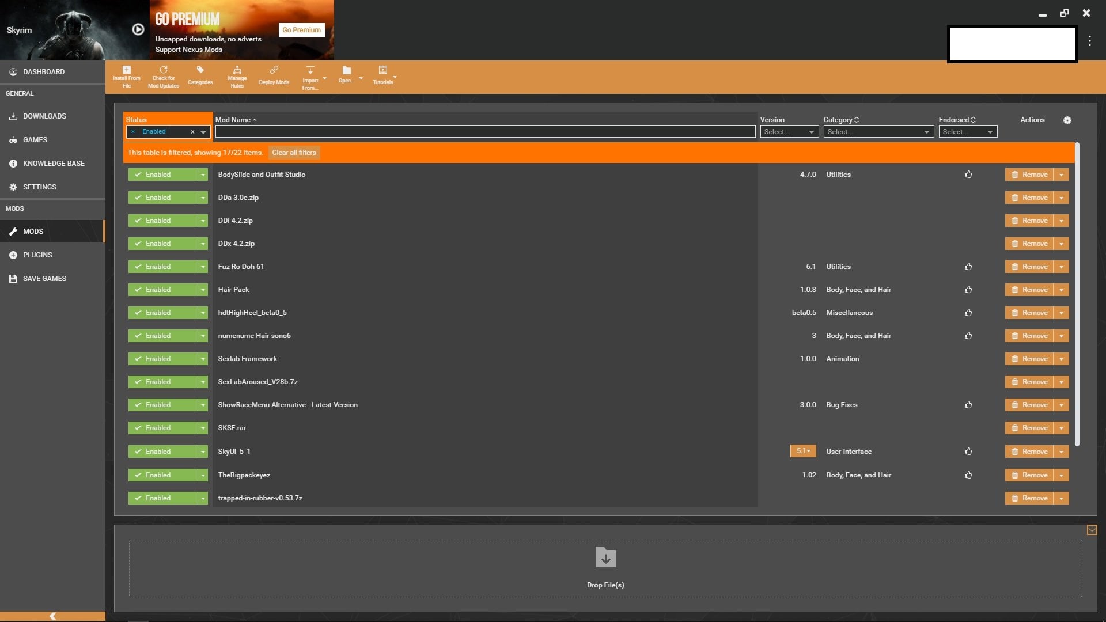The height and width of the screenshot is (622, 1106).
Task: Check for Mod Updates icon
Action: click(x=164, y=70)
